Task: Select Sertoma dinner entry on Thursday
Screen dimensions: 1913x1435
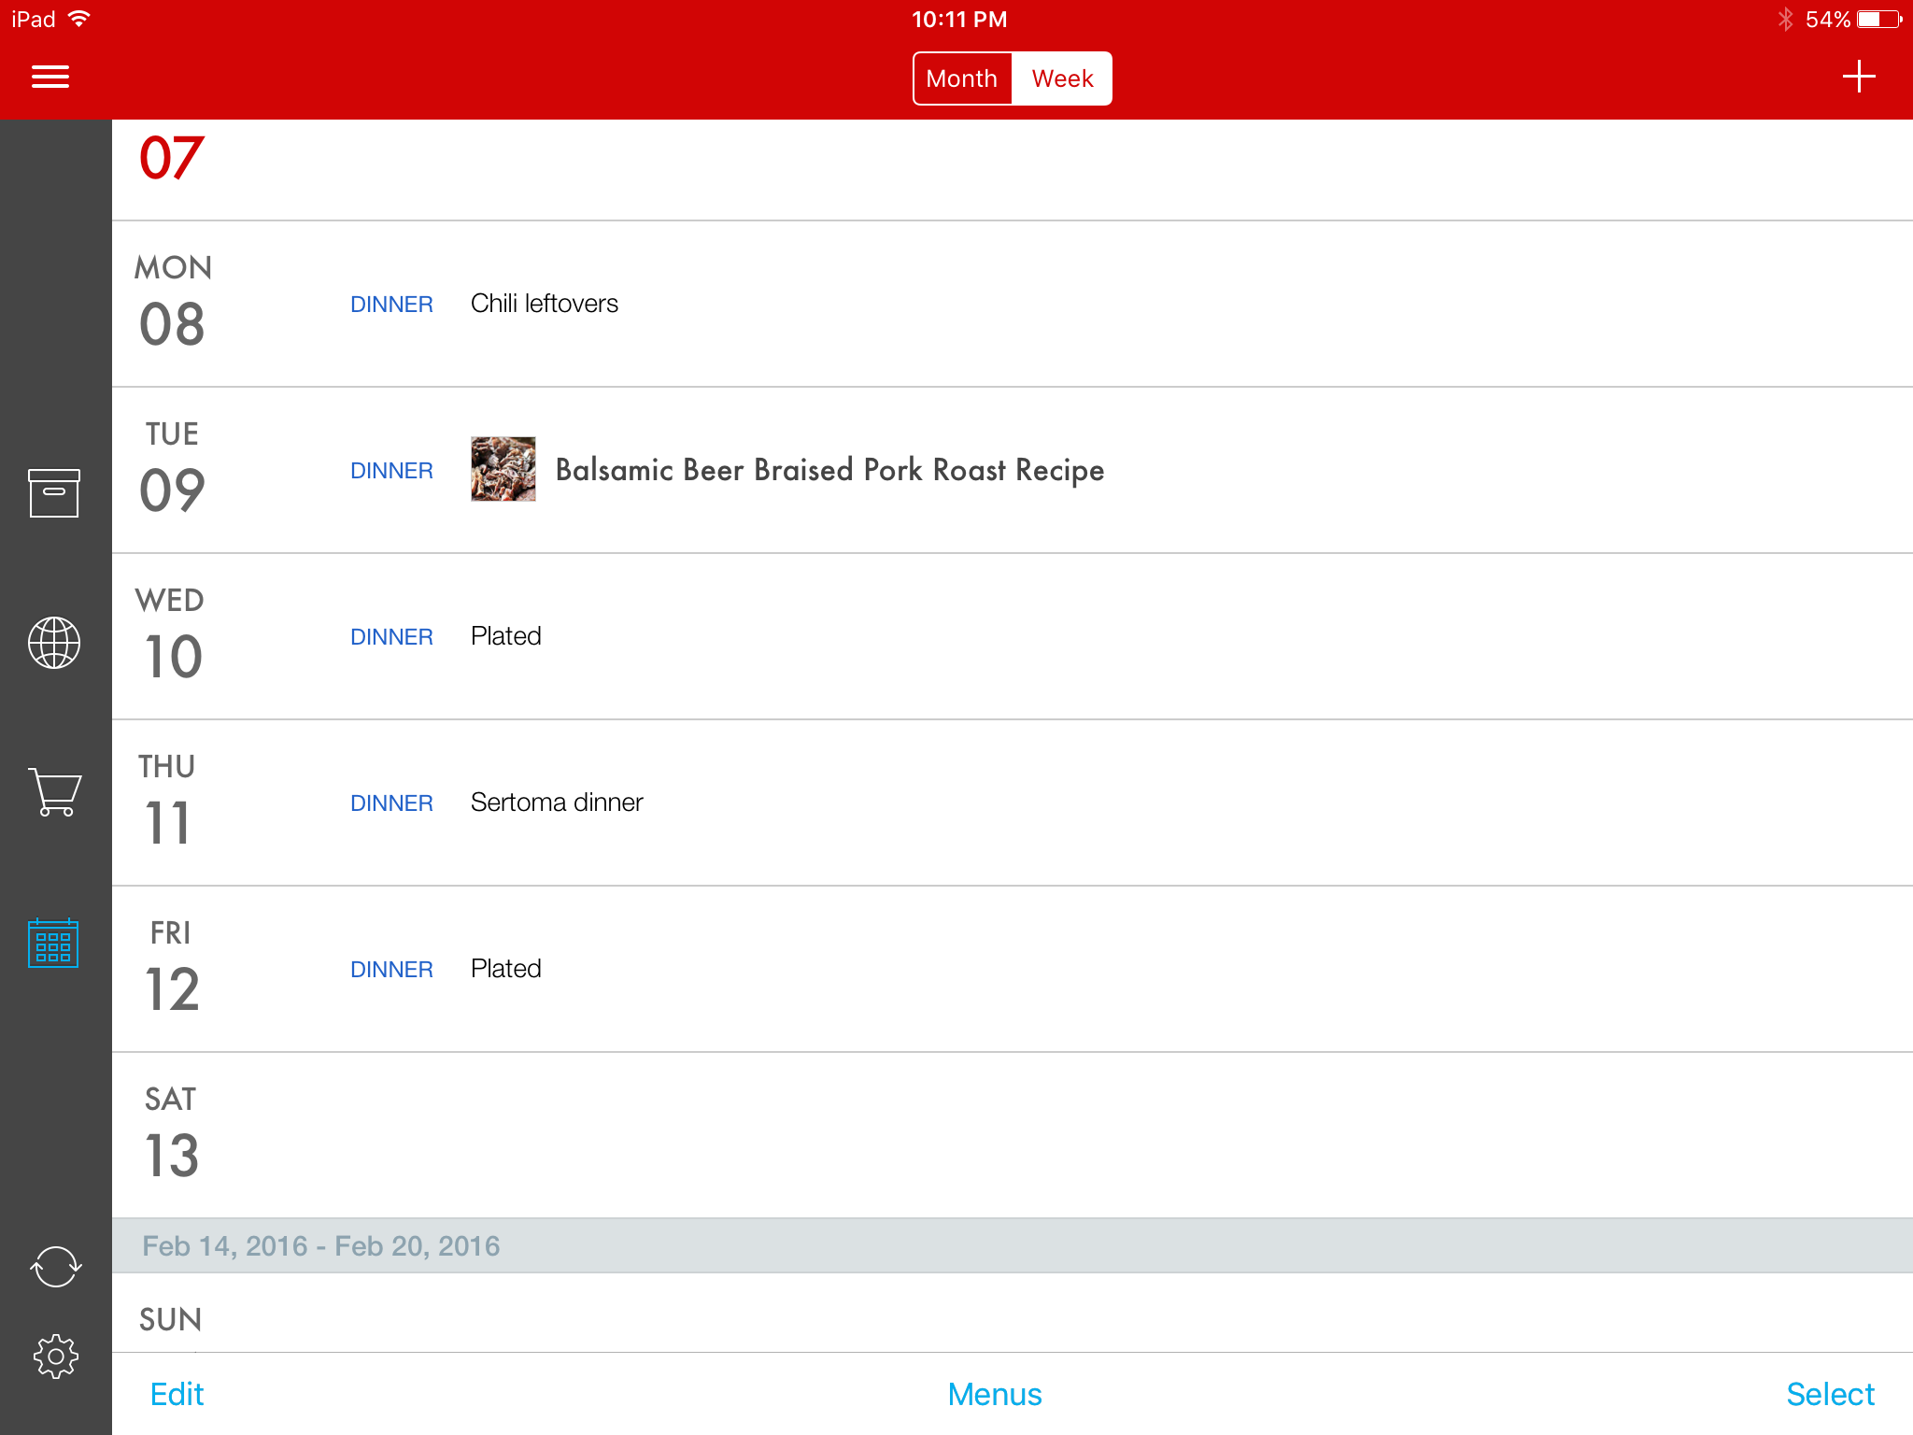Action: point(557,803)
